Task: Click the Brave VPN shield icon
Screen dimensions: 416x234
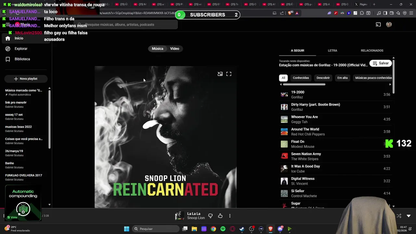Action: (405, 13)
